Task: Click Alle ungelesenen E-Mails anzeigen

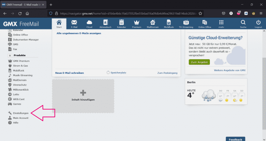Action: coord(79,33)
